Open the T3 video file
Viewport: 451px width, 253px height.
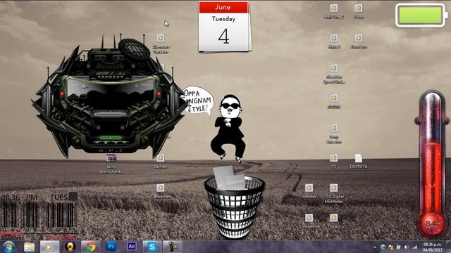pyautogui.click(x=333, y=161)
